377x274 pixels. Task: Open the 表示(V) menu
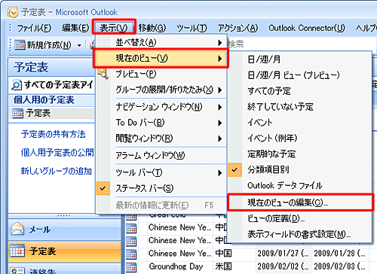114,28
